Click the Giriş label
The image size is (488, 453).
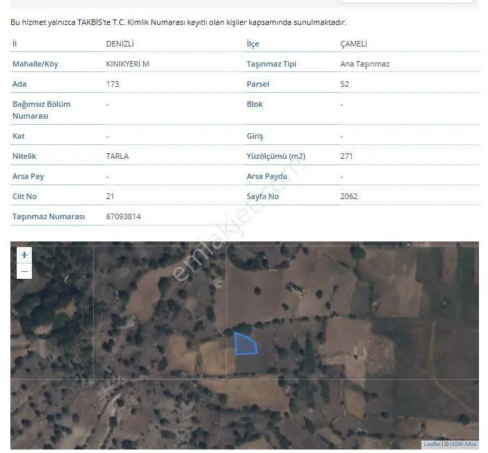pos(255,136)
